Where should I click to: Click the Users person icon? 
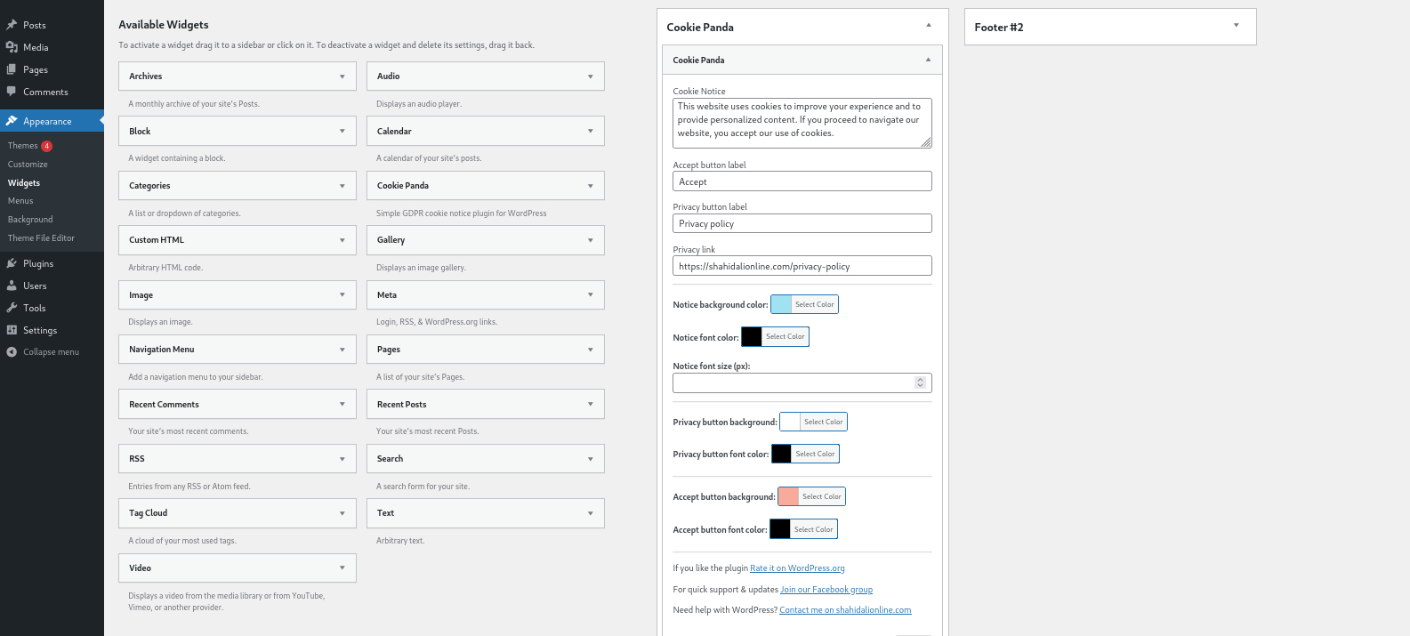(12, 286)
